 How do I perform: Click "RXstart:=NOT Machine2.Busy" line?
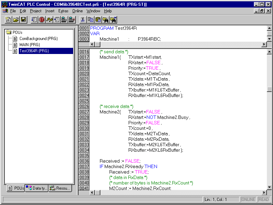point(159,117)
